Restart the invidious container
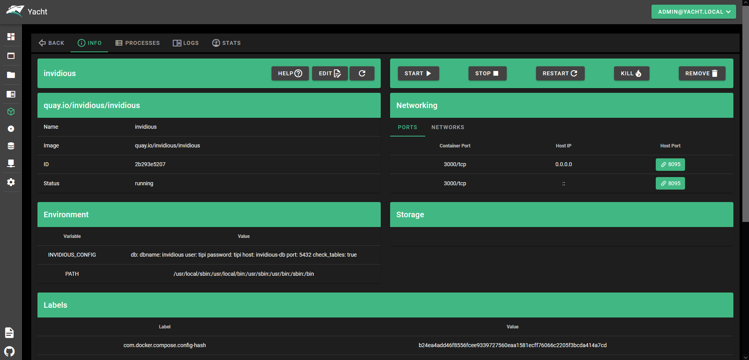The width and height of the screenshot is (749, 360). click(560, 73)
